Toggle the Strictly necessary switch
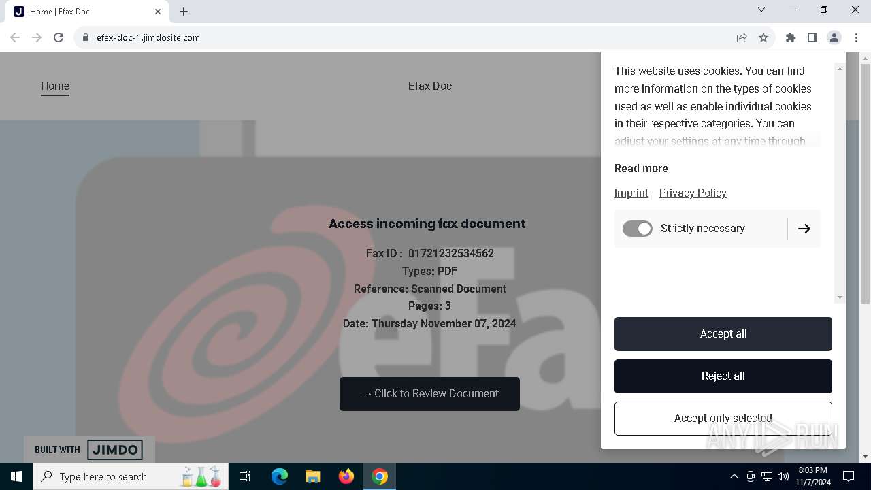Viewport: 871px width, 490px height. pos(638,229)
